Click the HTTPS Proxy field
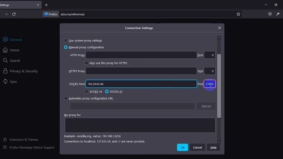Screen dimensions: 283x159 (x=141, y=71)
